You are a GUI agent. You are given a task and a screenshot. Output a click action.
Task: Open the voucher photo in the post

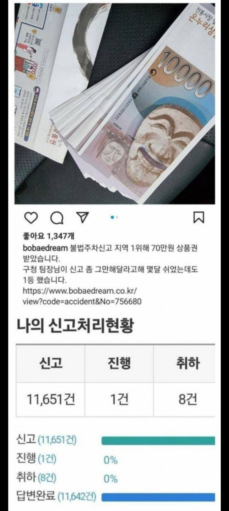[x=115, y=104]
